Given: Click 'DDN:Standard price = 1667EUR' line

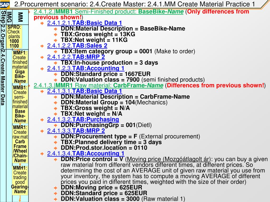Looking at the screenshot, I should pos(105,74).
